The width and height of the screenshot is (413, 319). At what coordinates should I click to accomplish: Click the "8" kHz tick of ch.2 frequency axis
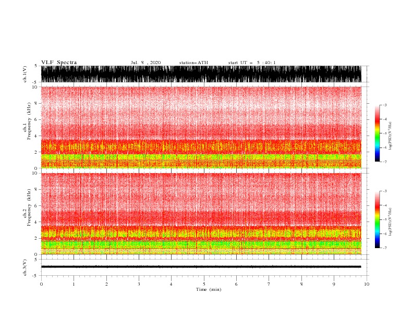(37, 190)
